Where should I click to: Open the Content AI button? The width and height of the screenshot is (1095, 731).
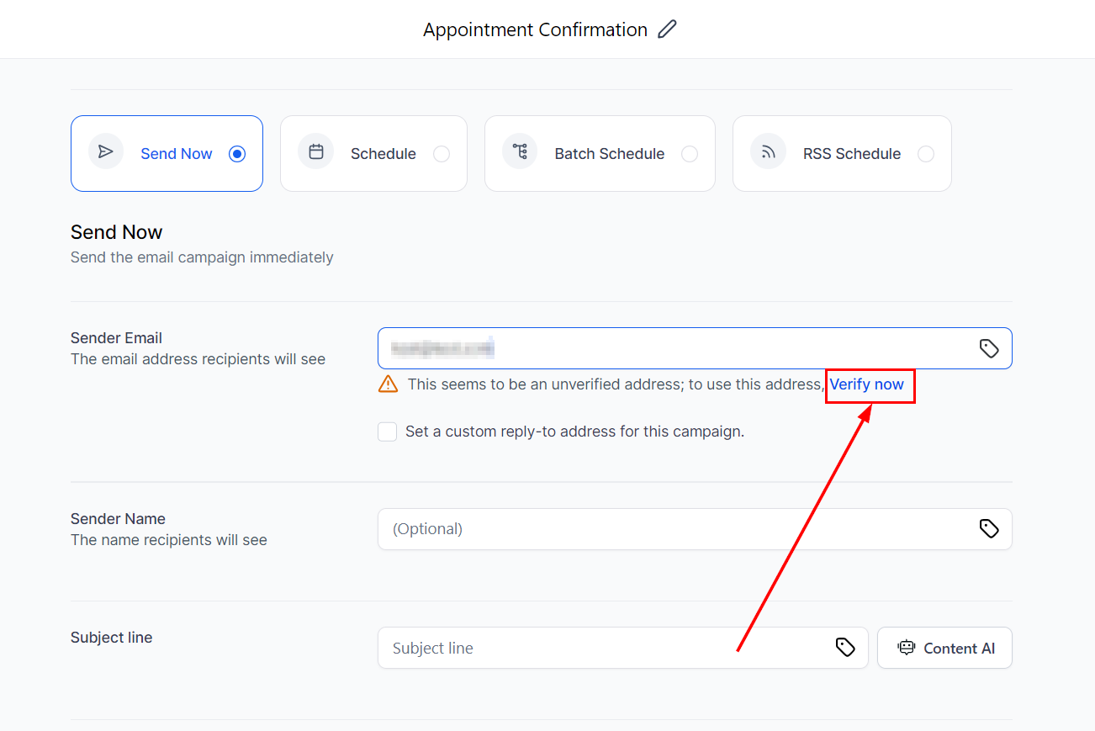pyautogui.click(x=944, y=648)
